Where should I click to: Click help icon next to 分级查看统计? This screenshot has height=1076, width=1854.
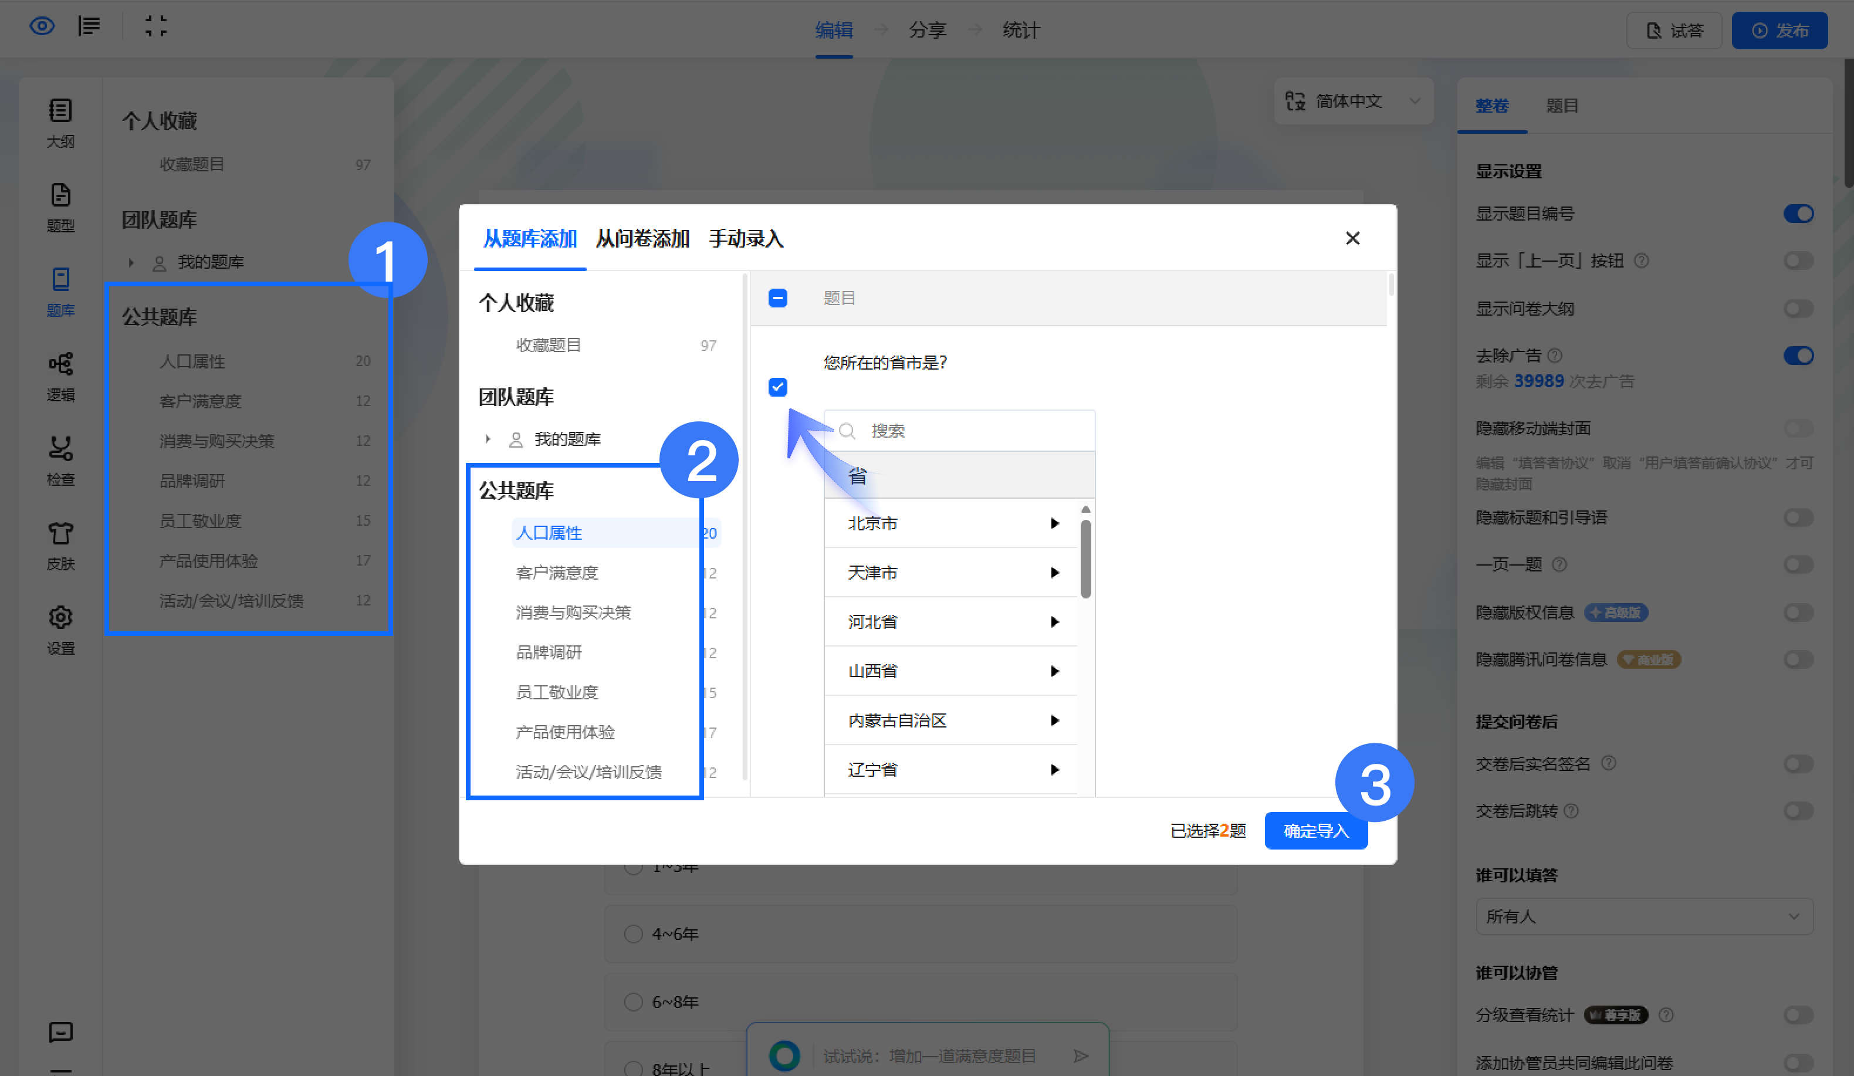[1666, 1016]
